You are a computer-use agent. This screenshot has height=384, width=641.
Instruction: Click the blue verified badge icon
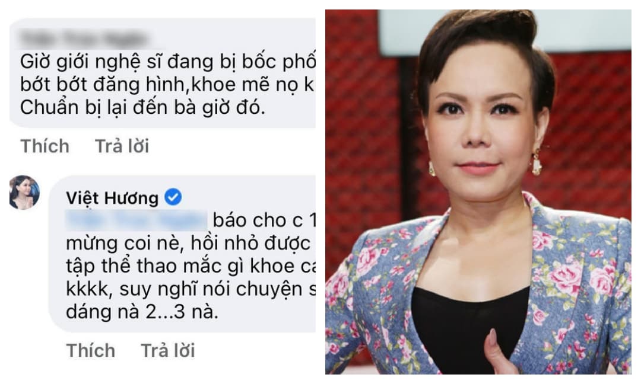pos(173,197)
